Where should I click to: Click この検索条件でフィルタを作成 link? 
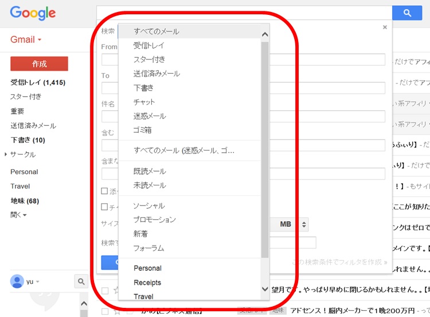click(x=340, y=262)
